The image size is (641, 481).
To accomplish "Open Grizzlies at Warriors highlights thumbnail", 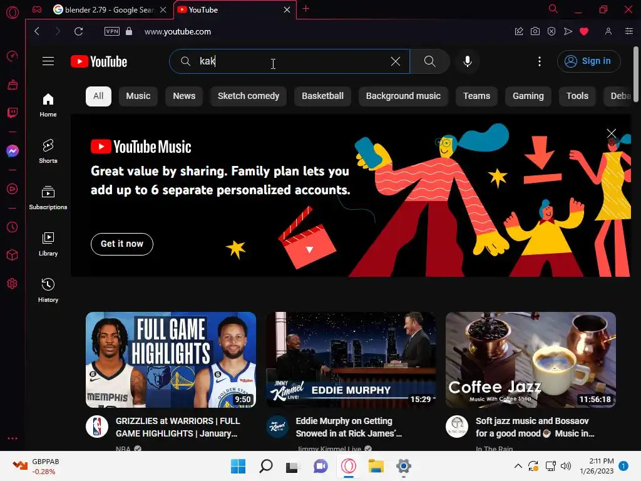I will pos(171,359).
